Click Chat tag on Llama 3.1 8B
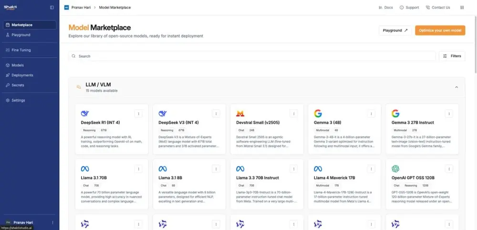The width and height of the screenshot is (477, 230). pos(164,185)
